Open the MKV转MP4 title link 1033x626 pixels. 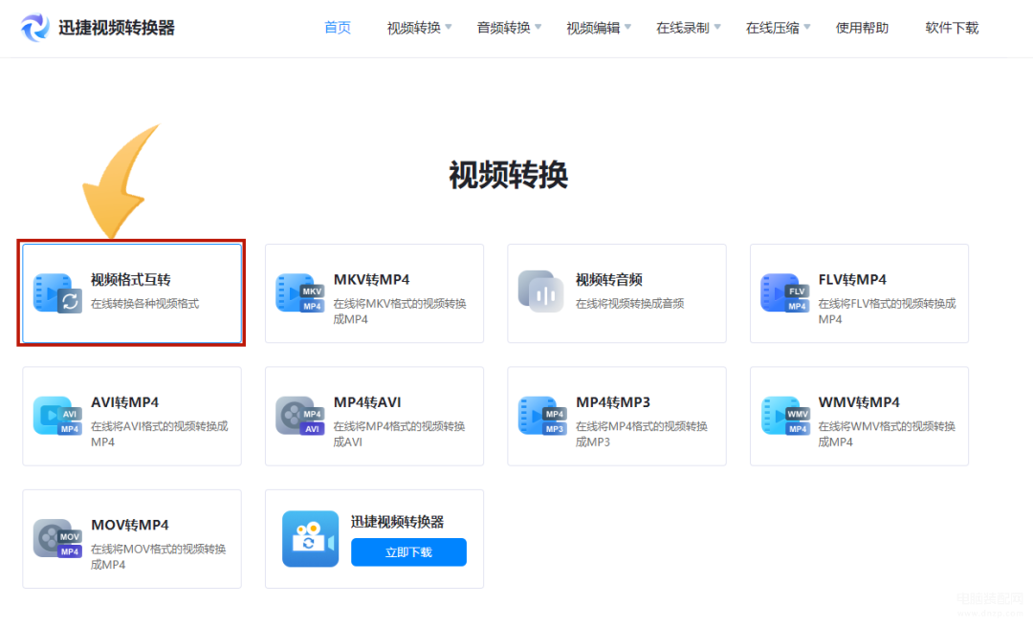click(x=371, y=280)
